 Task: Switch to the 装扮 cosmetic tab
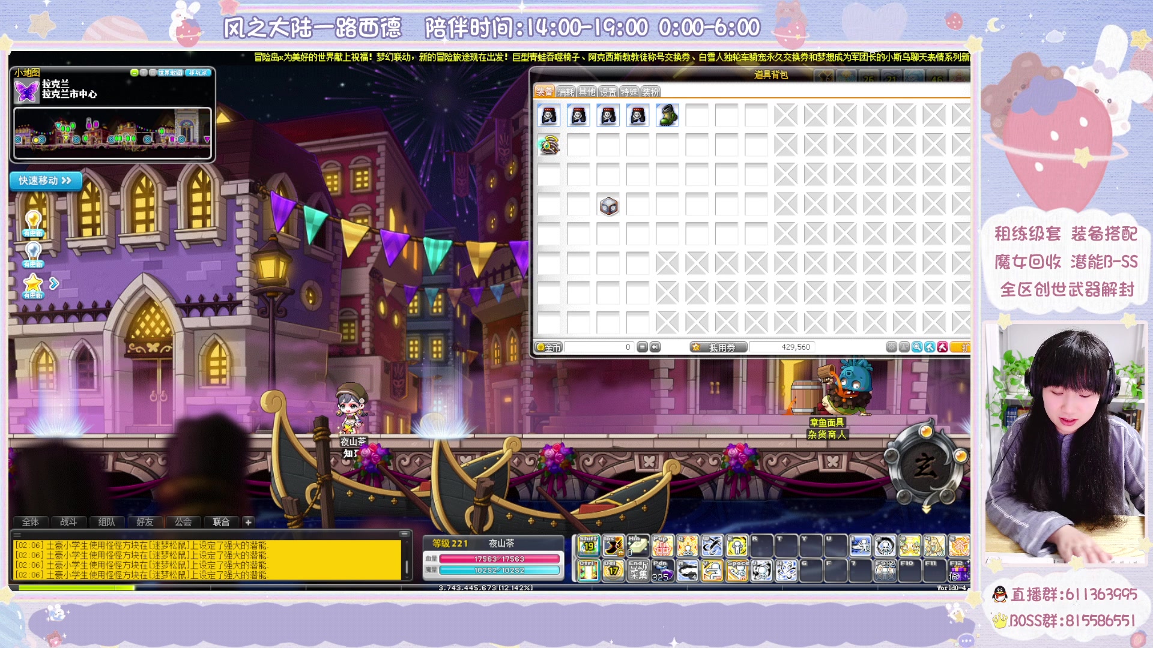[650, 92]
